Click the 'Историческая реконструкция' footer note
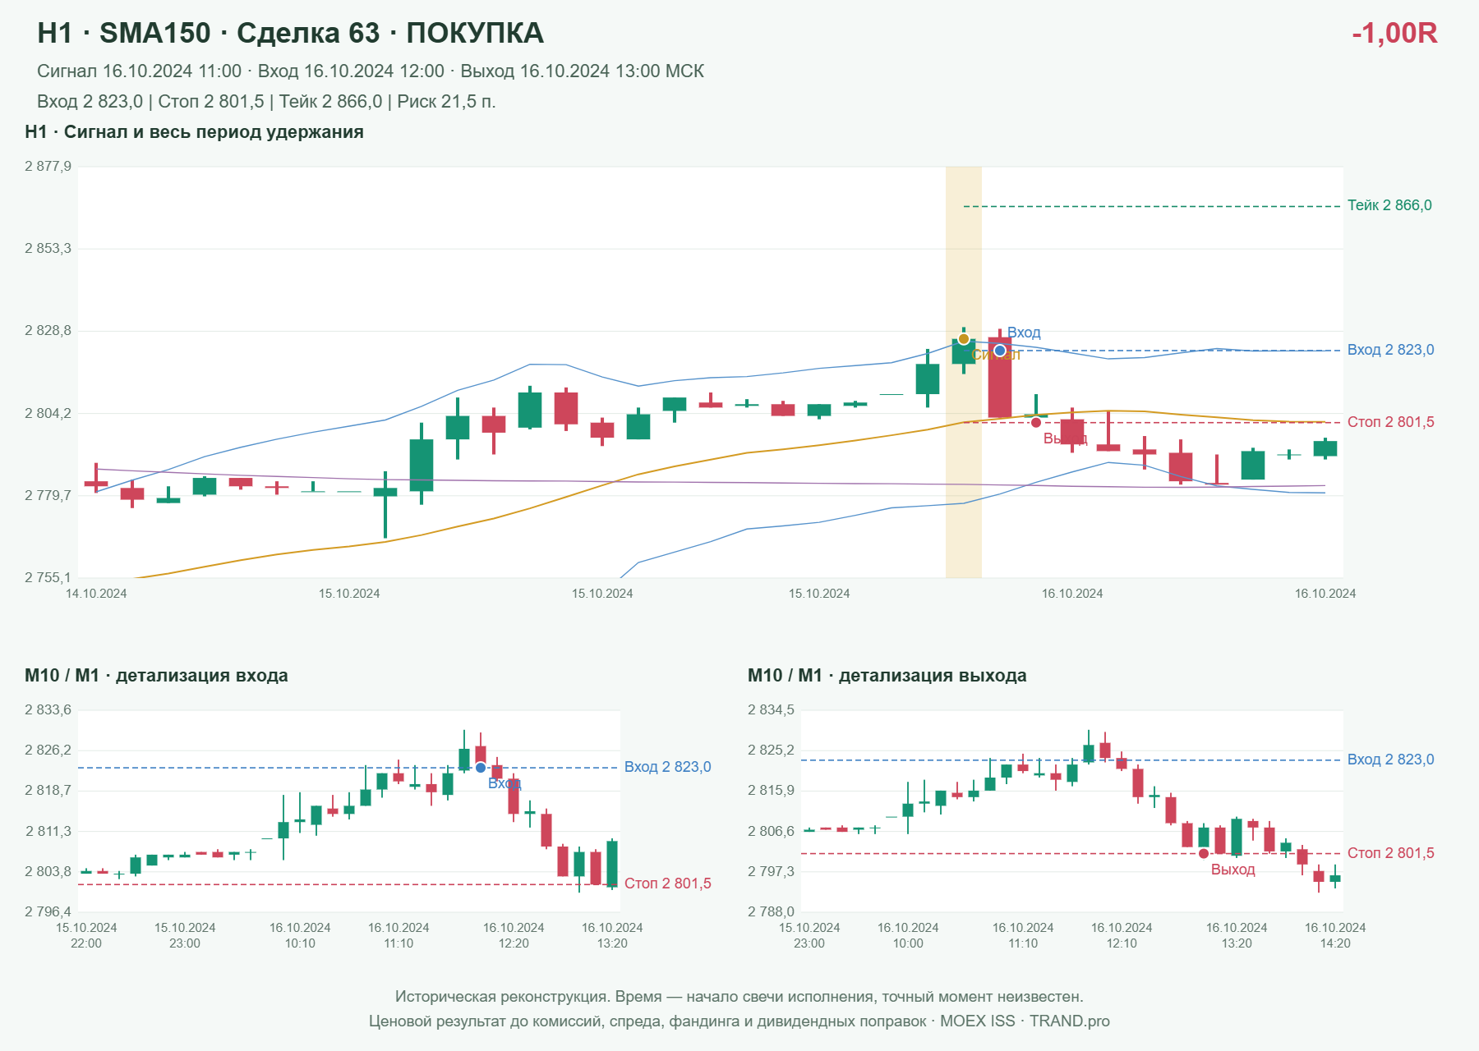The image size is (1479, 1051). [x=739, y=997]
